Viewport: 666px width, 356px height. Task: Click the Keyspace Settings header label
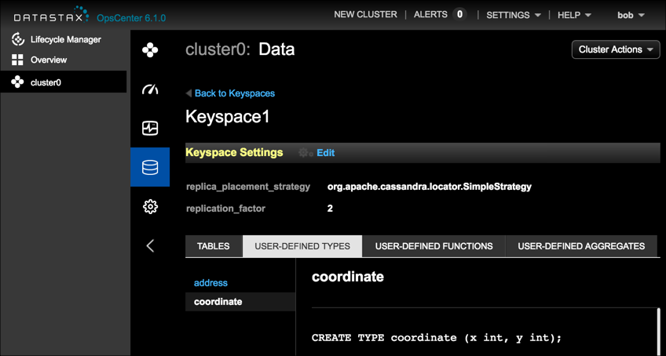coord(235,152)
